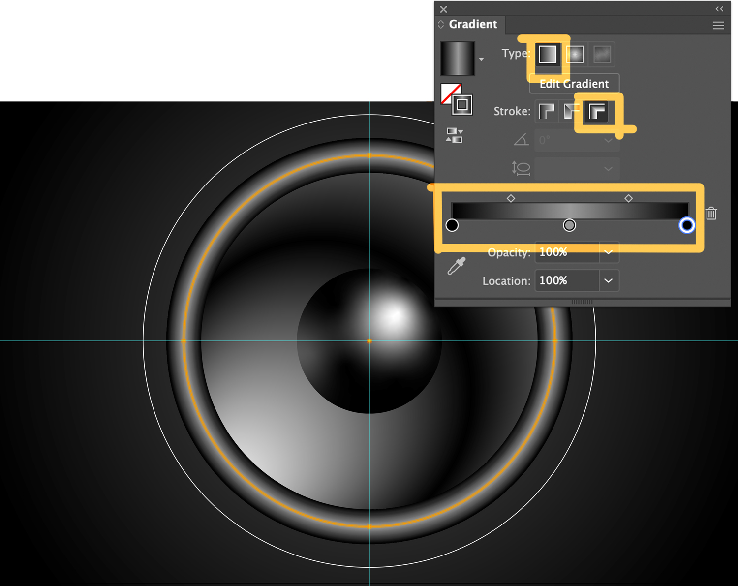Select the middle gray gradient stop
This screenshot has width=738, height=586.
click(569, 225)
